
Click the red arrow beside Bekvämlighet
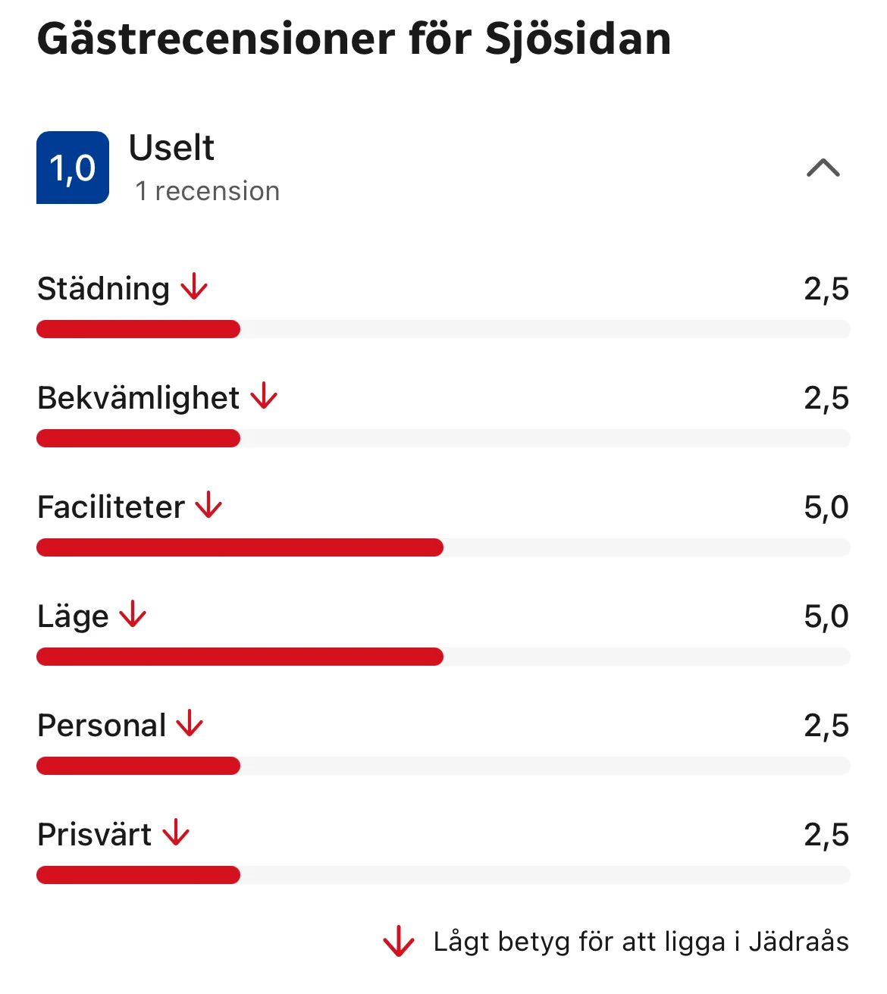pos(264,397)
